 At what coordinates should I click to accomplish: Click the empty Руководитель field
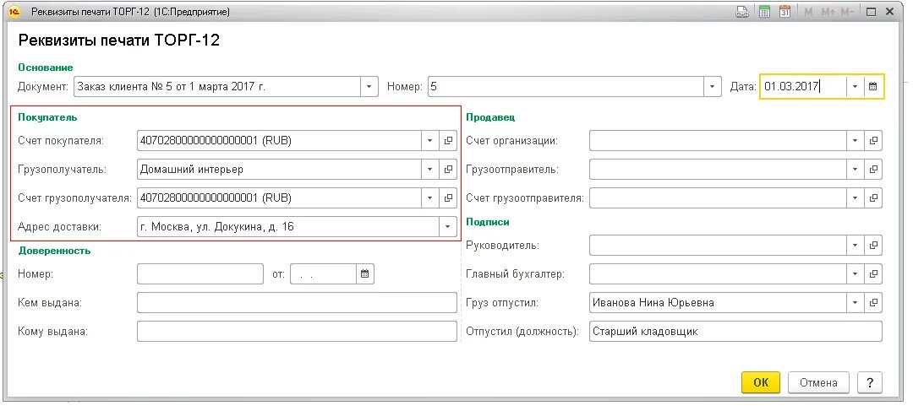point(718,245)
